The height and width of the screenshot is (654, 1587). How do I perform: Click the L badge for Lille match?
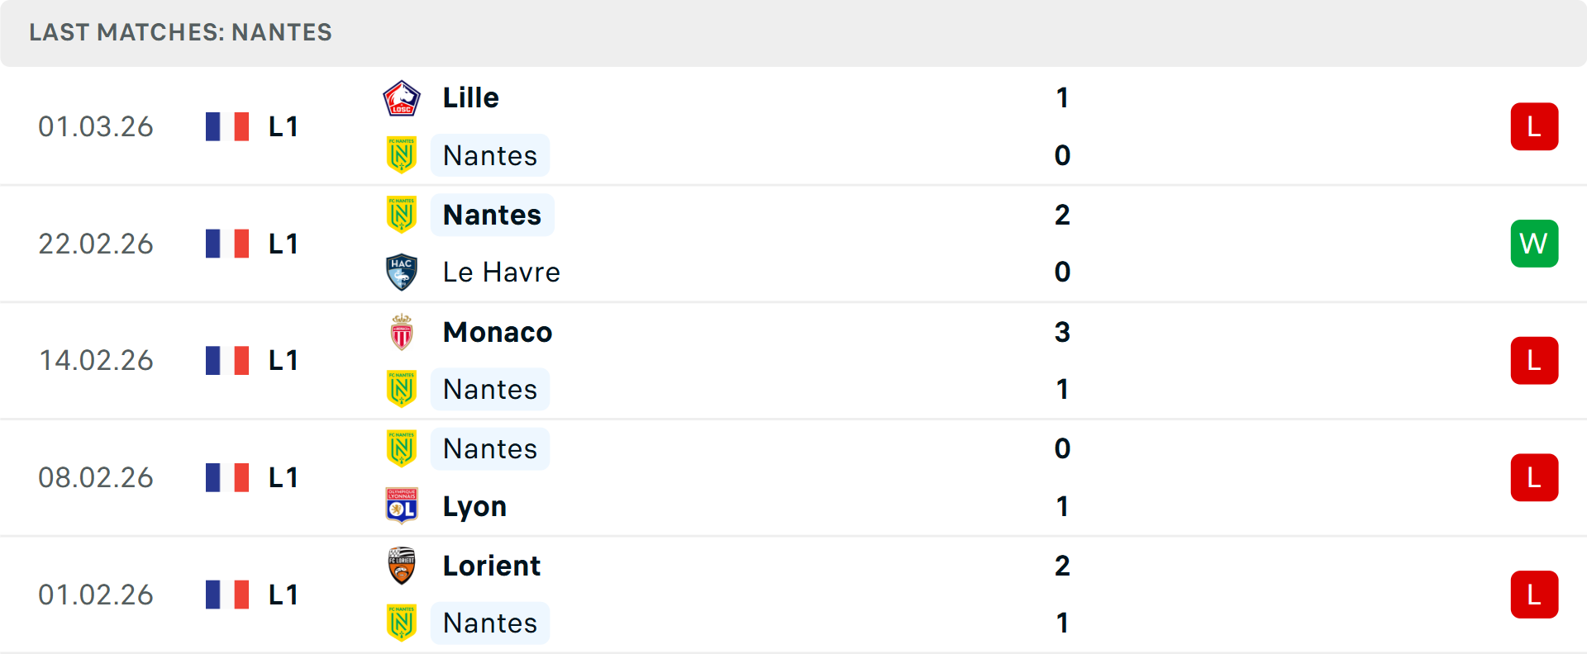(1534, 127)
